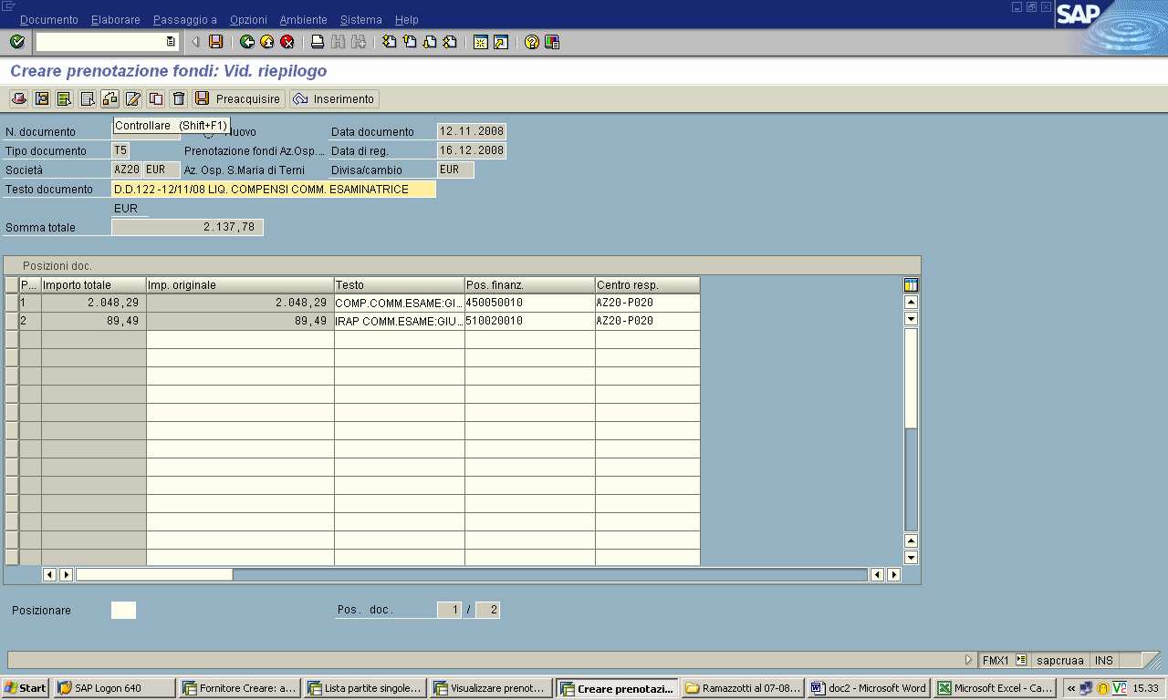Image resolution: width=1168 pixels, height=700 pixels.
Task: Select row 1 using its row selector
Action: (12, 303)
